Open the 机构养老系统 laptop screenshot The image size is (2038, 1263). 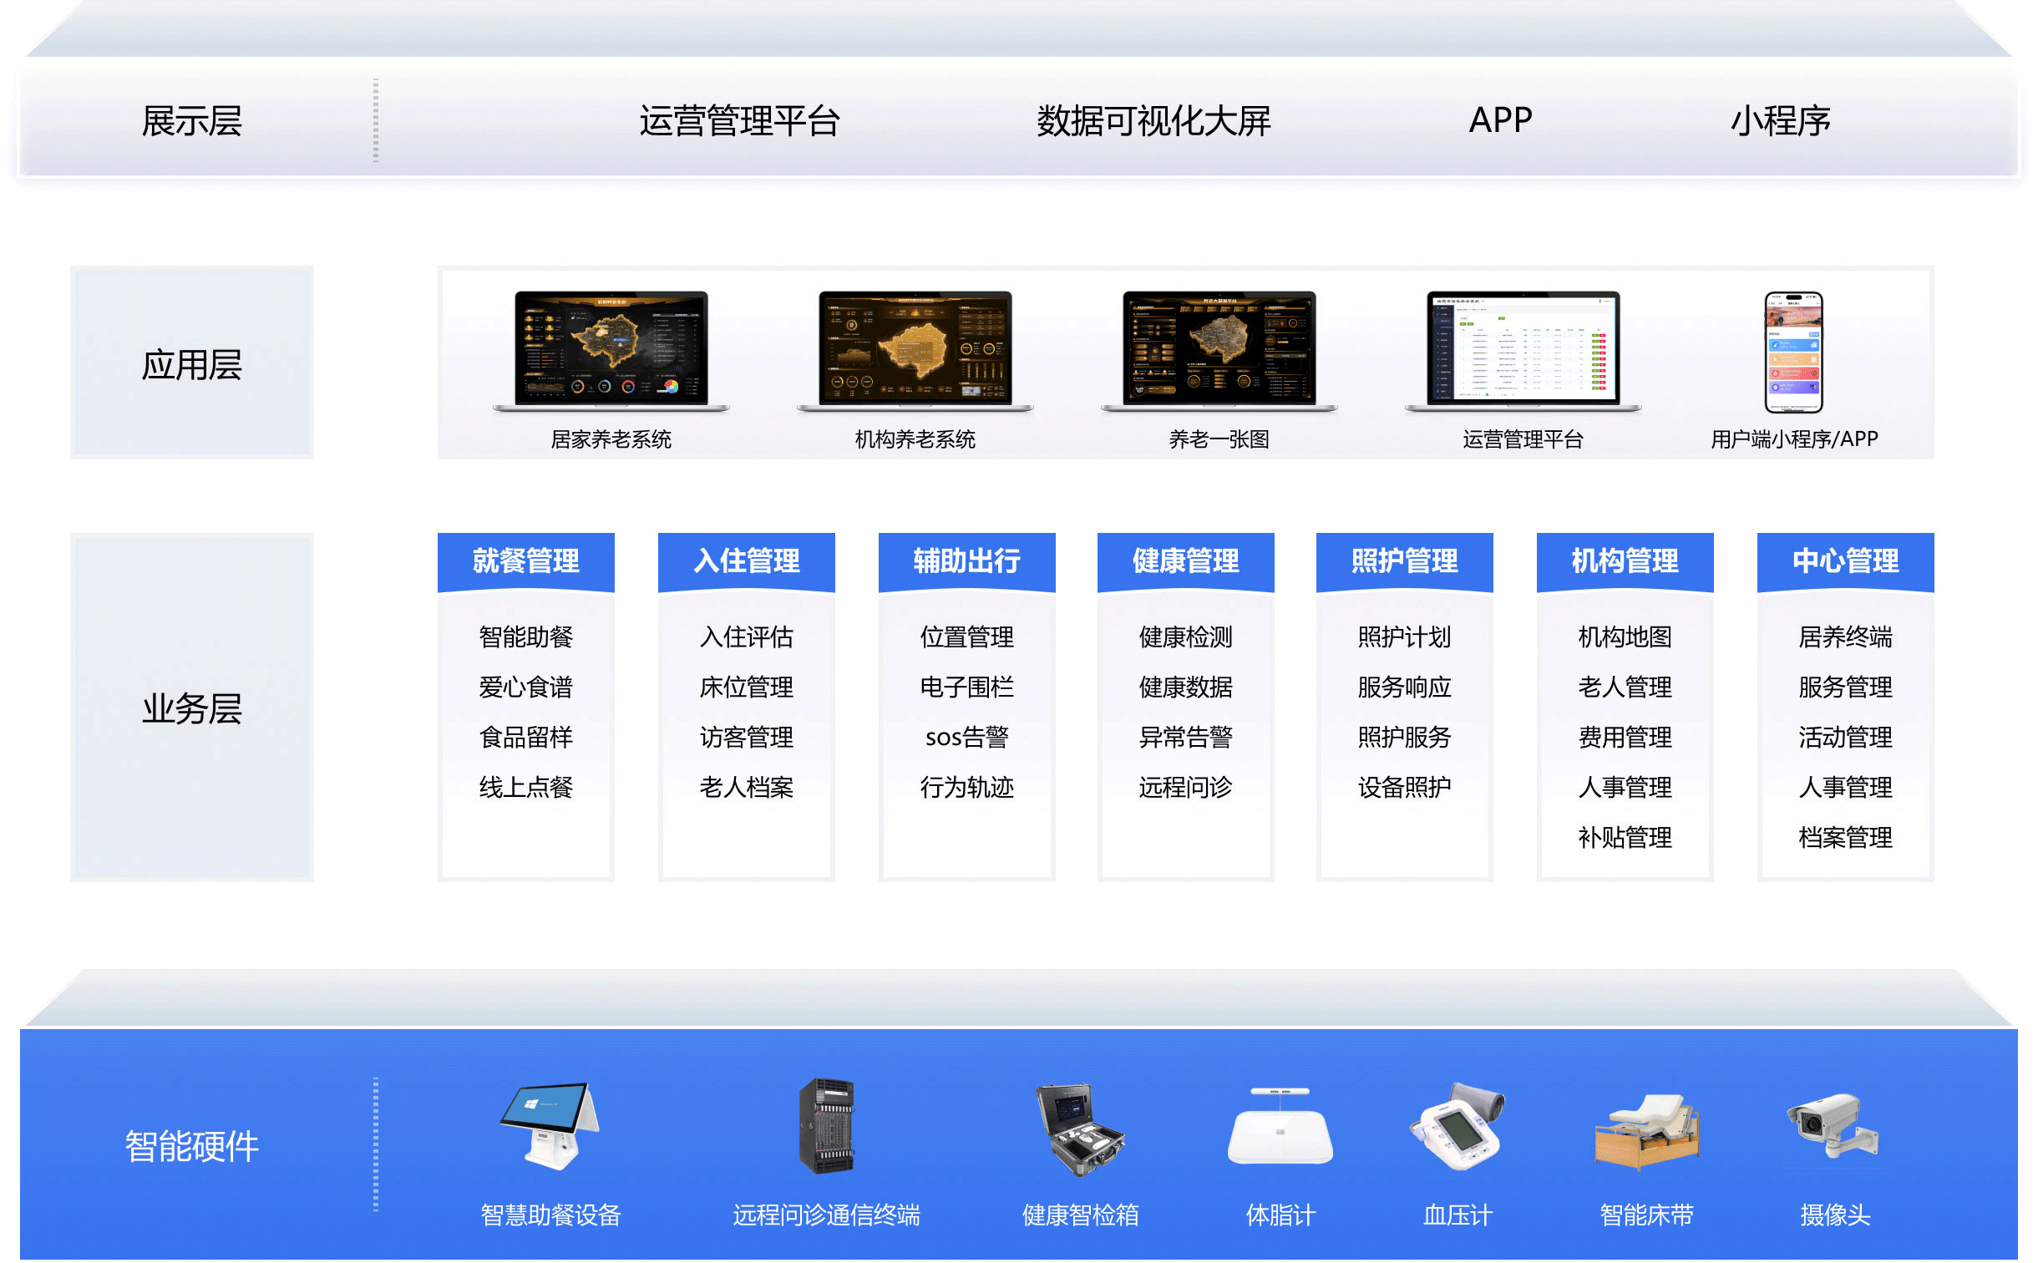(915, 350)
